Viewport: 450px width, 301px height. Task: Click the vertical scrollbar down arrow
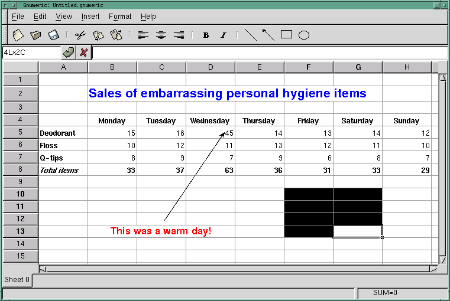click(x=442, y=260)
